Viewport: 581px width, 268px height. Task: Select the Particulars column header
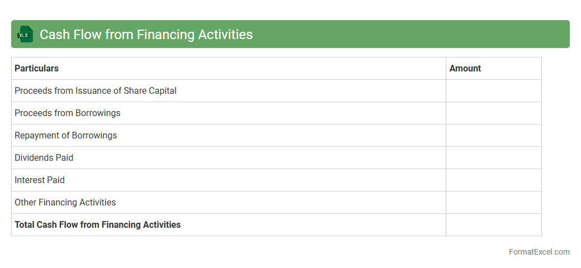37,68
